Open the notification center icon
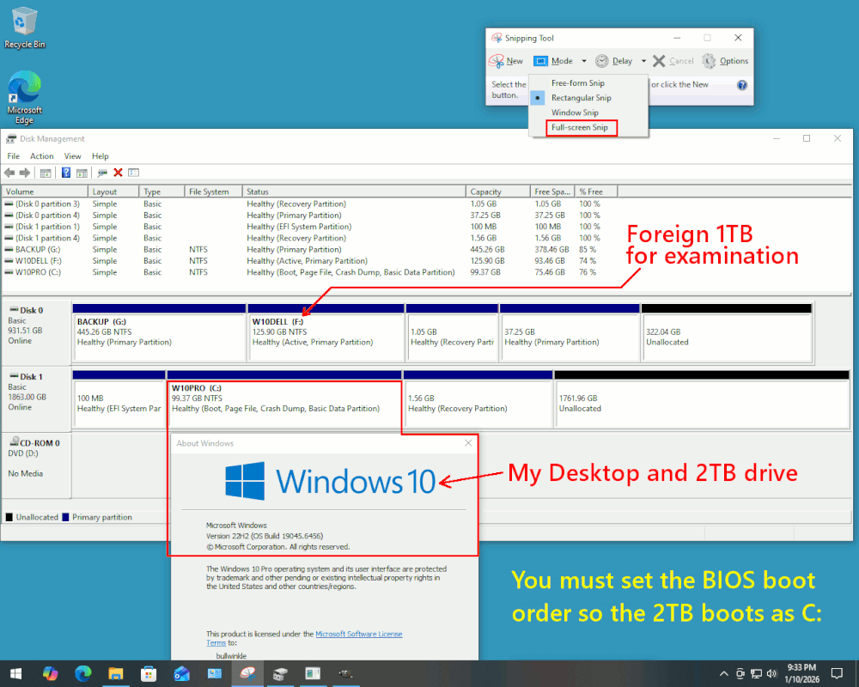 coord(837,674)
